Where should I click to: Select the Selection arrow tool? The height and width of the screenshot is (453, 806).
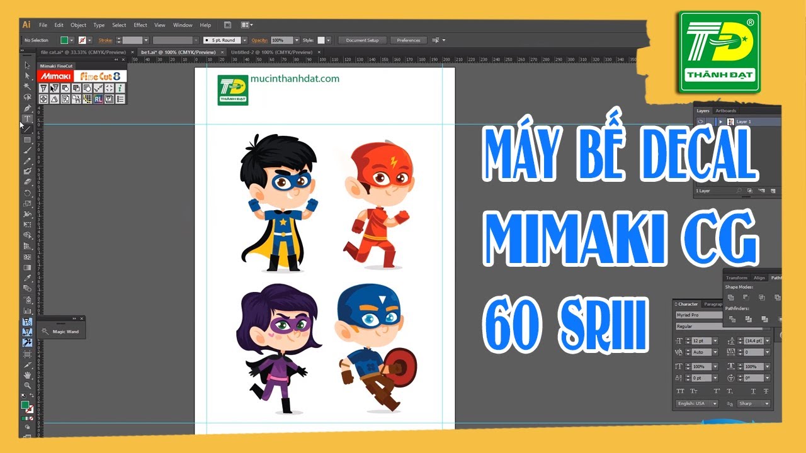(27, 65)
